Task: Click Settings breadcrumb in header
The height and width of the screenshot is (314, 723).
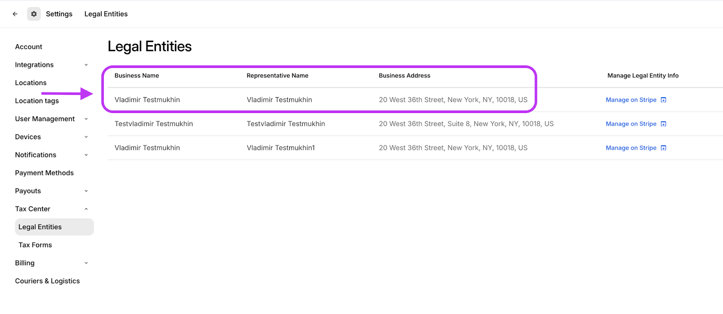Action: (59, 14)
